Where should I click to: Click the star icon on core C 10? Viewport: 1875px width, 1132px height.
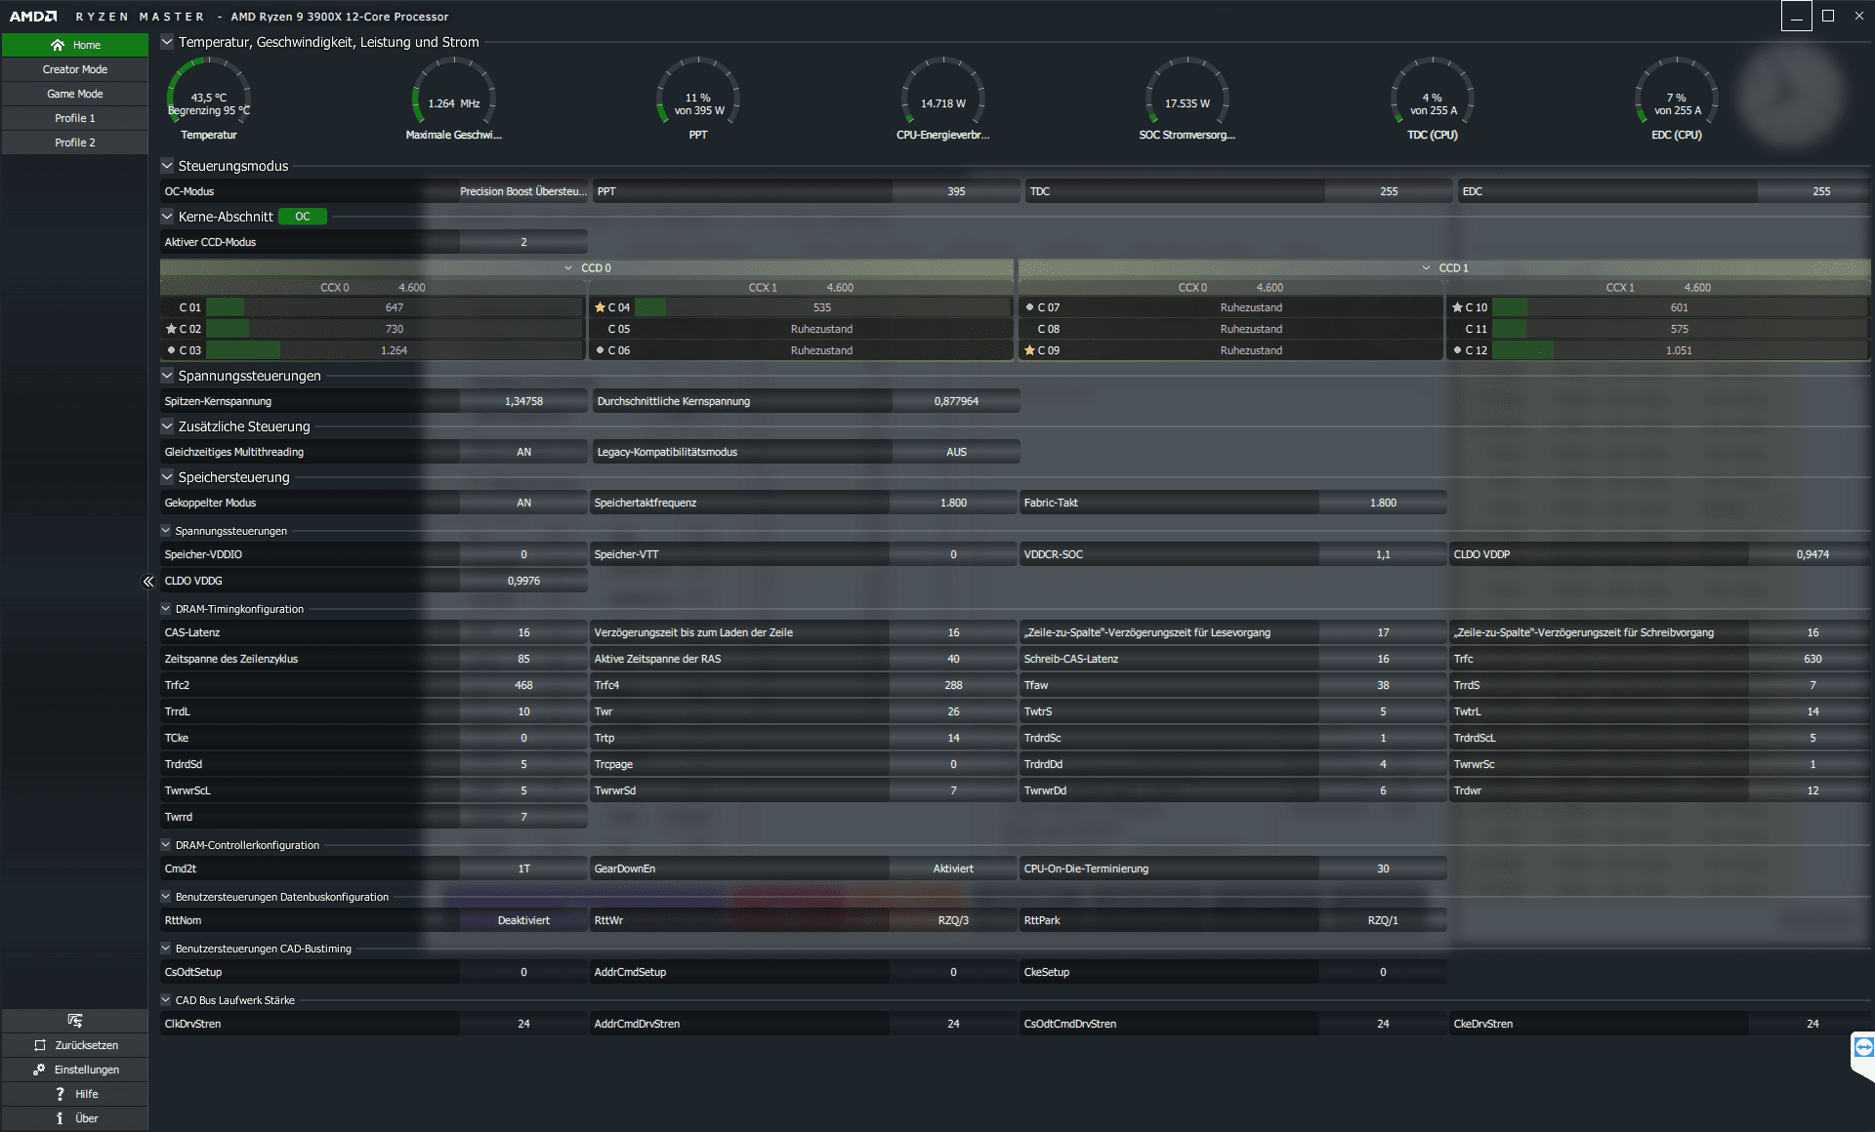1457,307
